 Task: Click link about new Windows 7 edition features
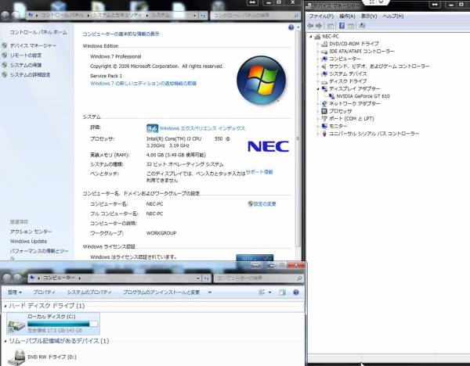point(143,84)
